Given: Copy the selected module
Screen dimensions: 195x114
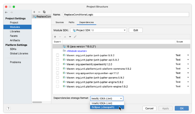Looking at the screenshot, I should (x=44, y=12).
